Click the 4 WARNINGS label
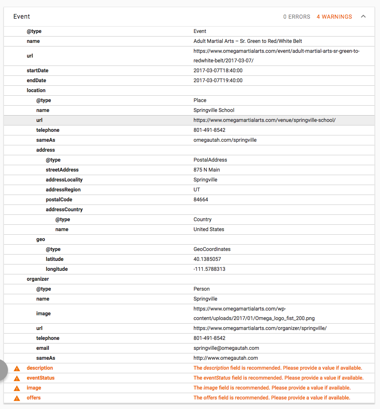Screen dimensions: 380x409 [334, 17]
